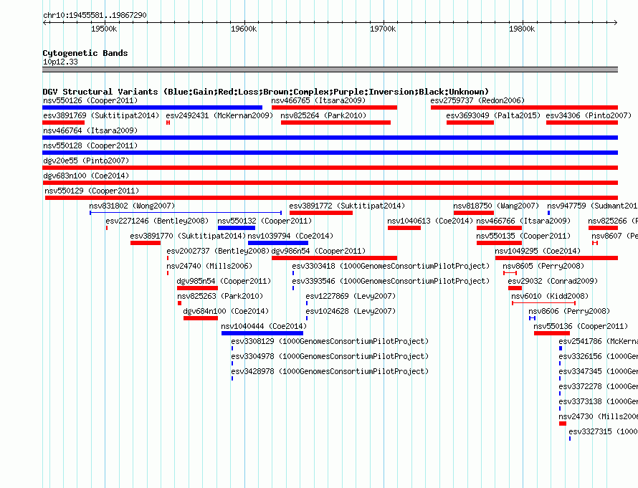Click red loss bar under dgv20e55
The width and height of the screenshot is (638, 488).
coord(330,168)
